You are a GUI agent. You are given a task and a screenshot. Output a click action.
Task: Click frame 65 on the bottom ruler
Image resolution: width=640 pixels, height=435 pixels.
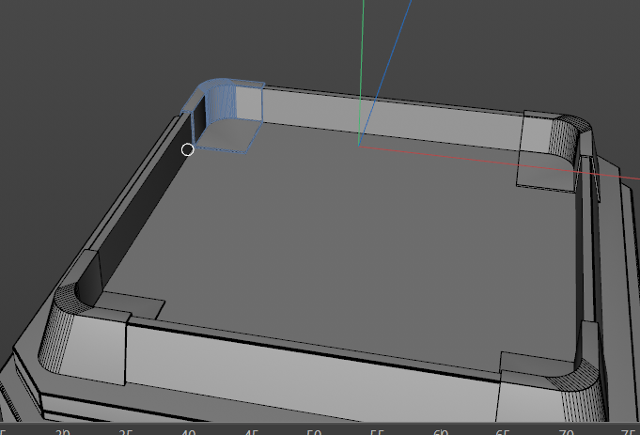[x=504, y=431]
